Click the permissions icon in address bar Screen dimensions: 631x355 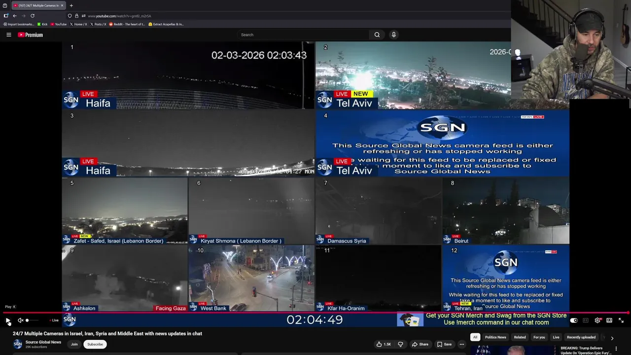pyautogui.click(x=83, y=16)
